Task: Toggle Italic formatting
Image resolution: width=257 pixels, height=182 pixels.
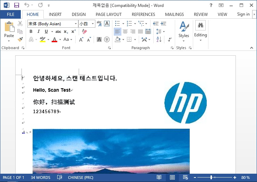Action: pyautogui.click(x=38, y=31)
